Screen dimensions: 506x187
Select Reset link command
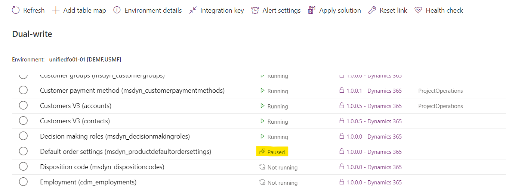(x=394, y=10)
